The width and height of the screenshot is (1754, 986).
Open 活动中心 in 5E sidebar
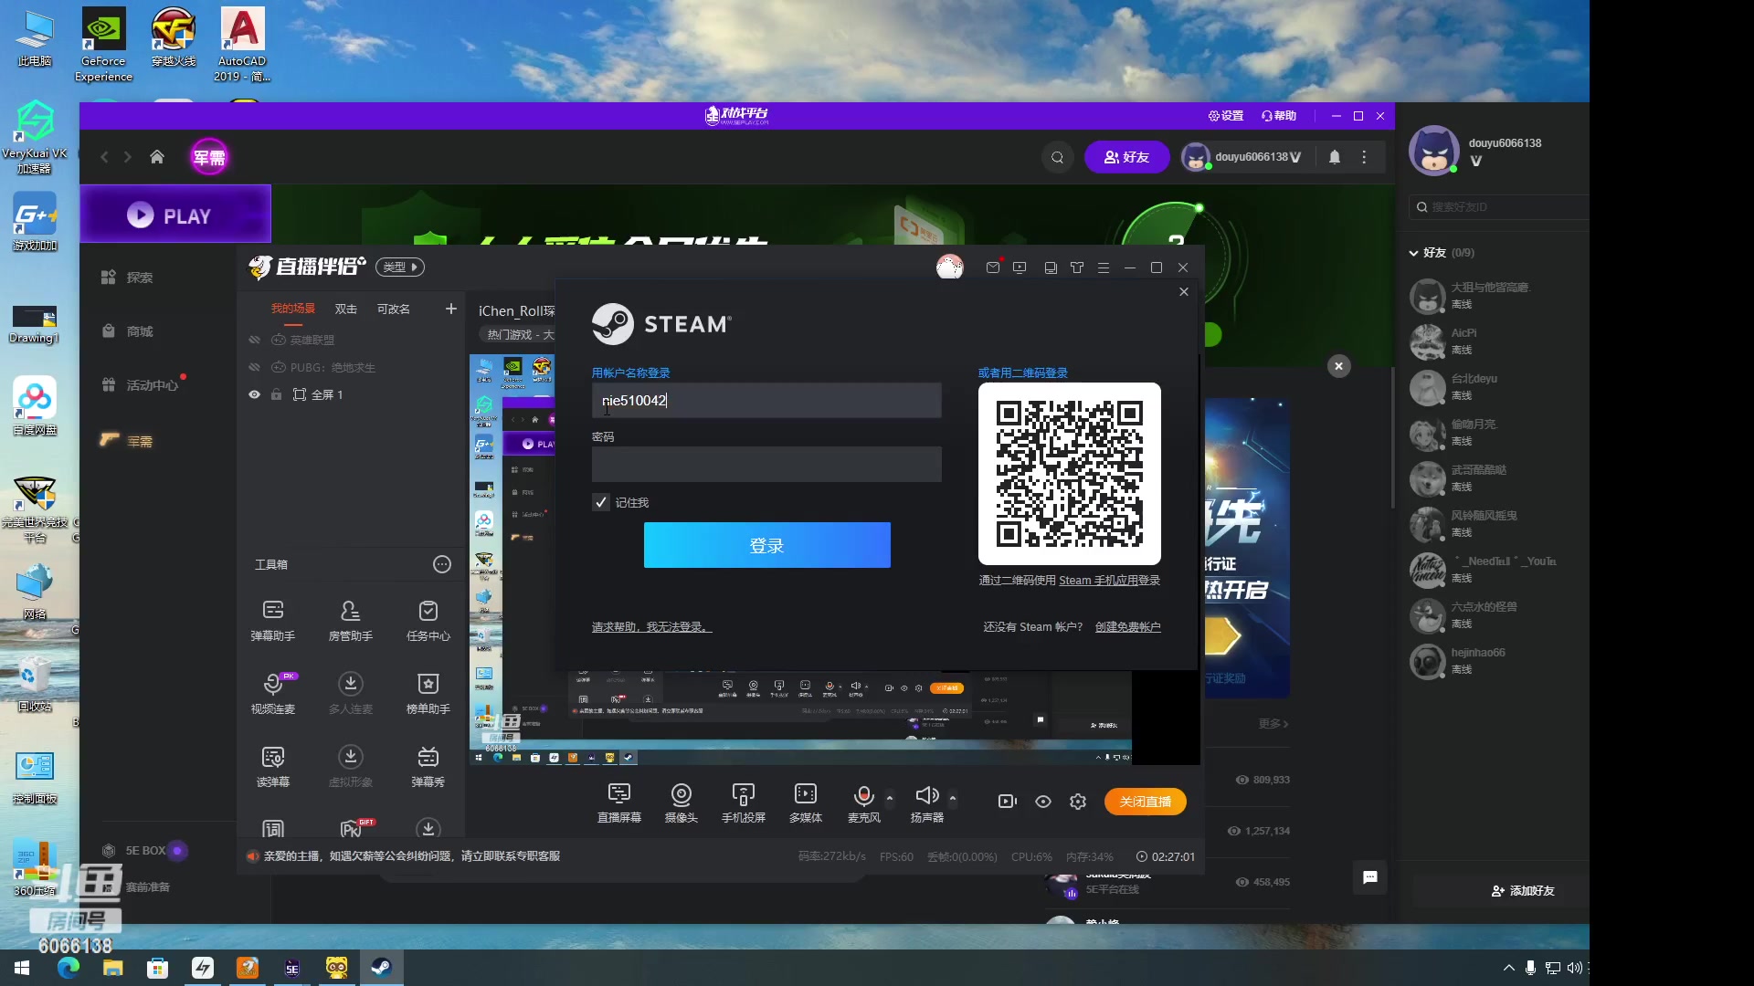[x=142, y=385]
